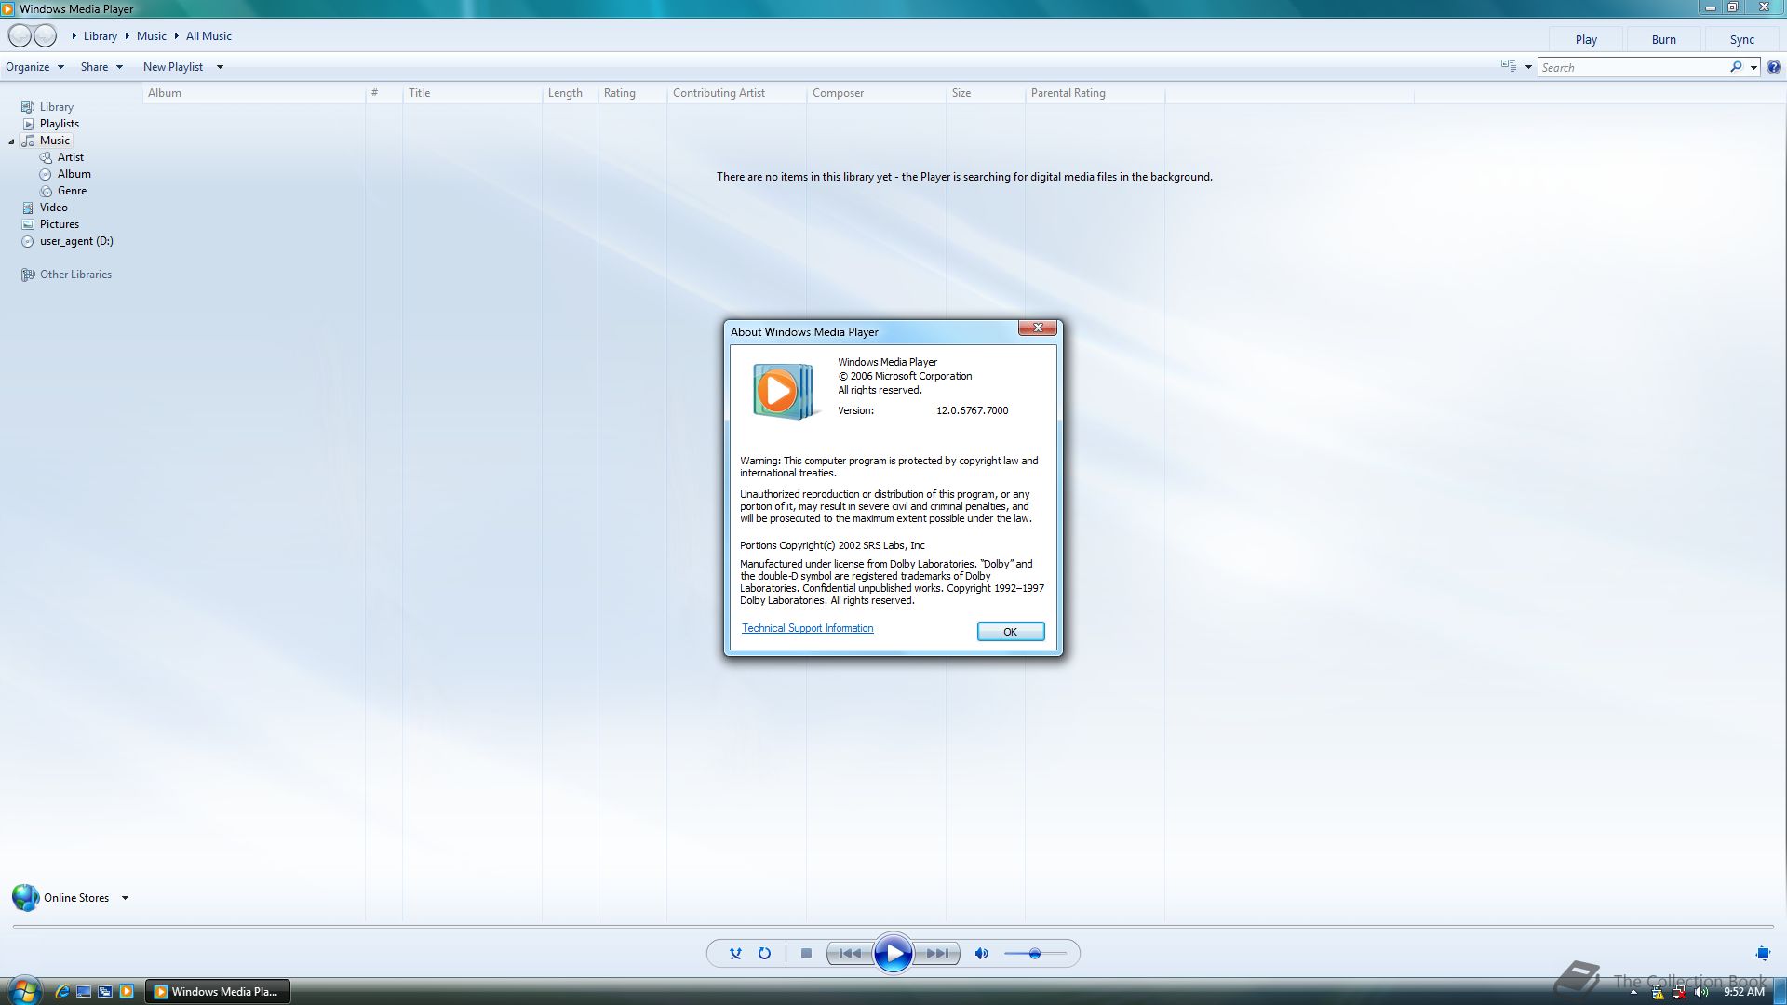Viewport: 1787px width, 1005px height.
Task: Click OK in About dialog
Action: [1011, 632]
